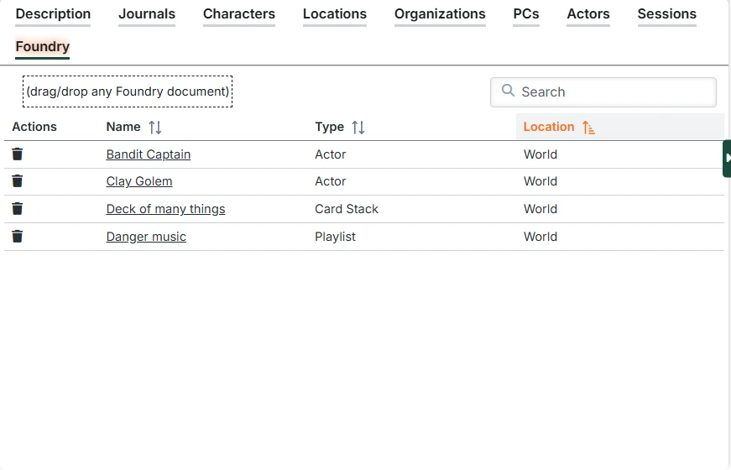
Task: Go to the Characters tab
Action: (239, 14)
